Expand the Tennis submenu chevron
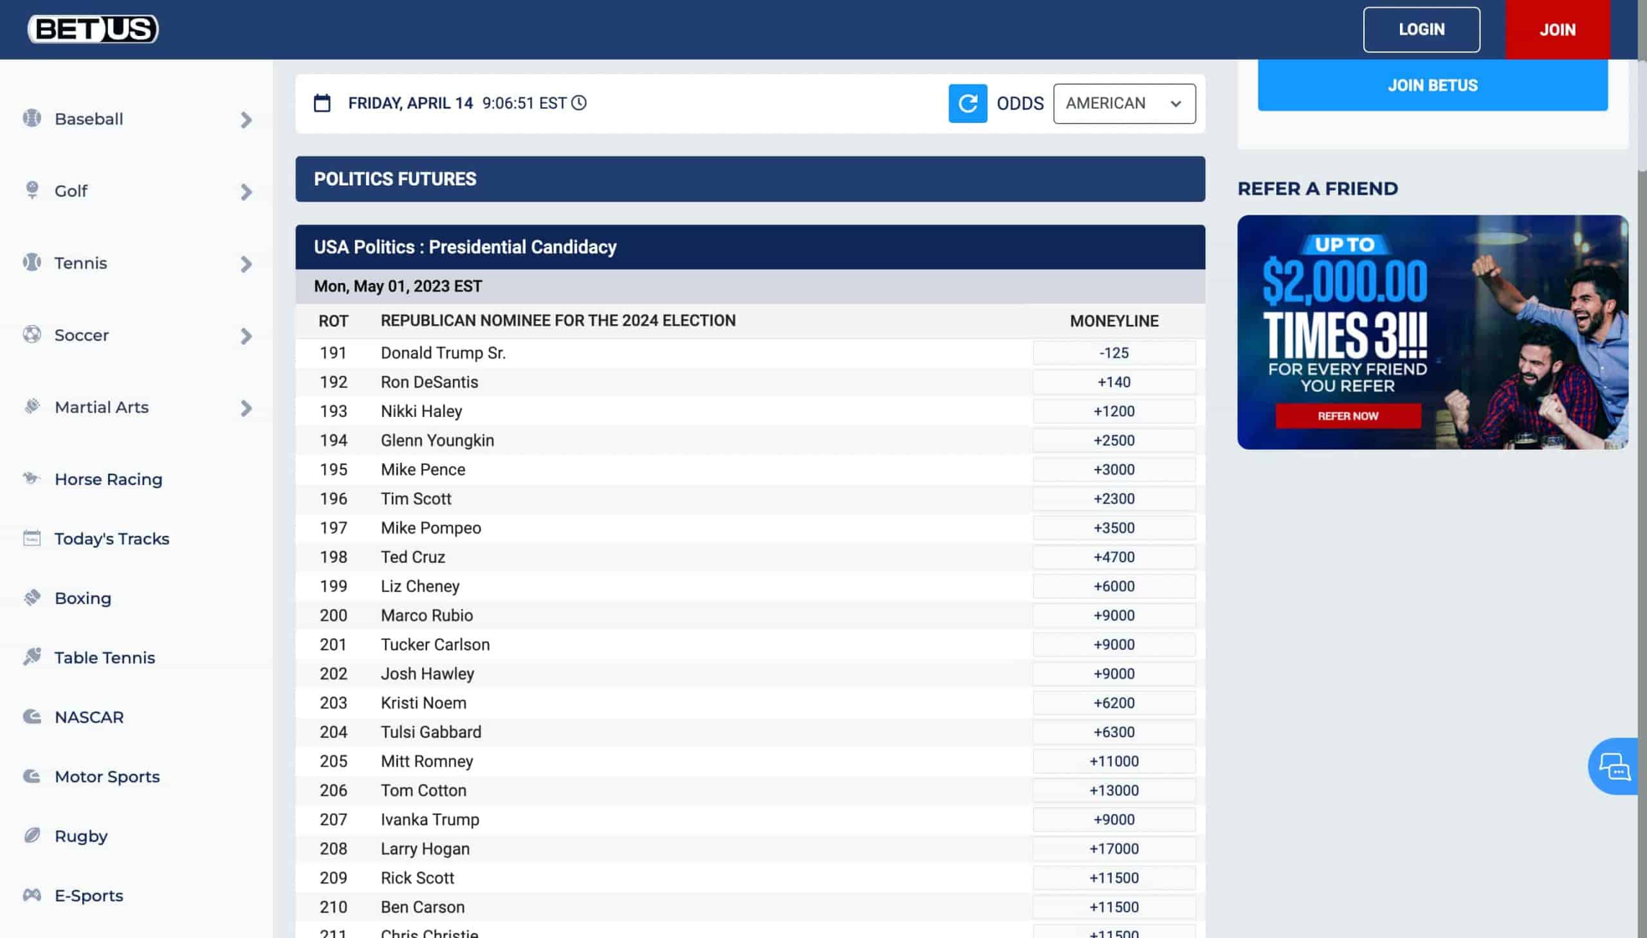 pyautogui.click(x=246, y=264)
